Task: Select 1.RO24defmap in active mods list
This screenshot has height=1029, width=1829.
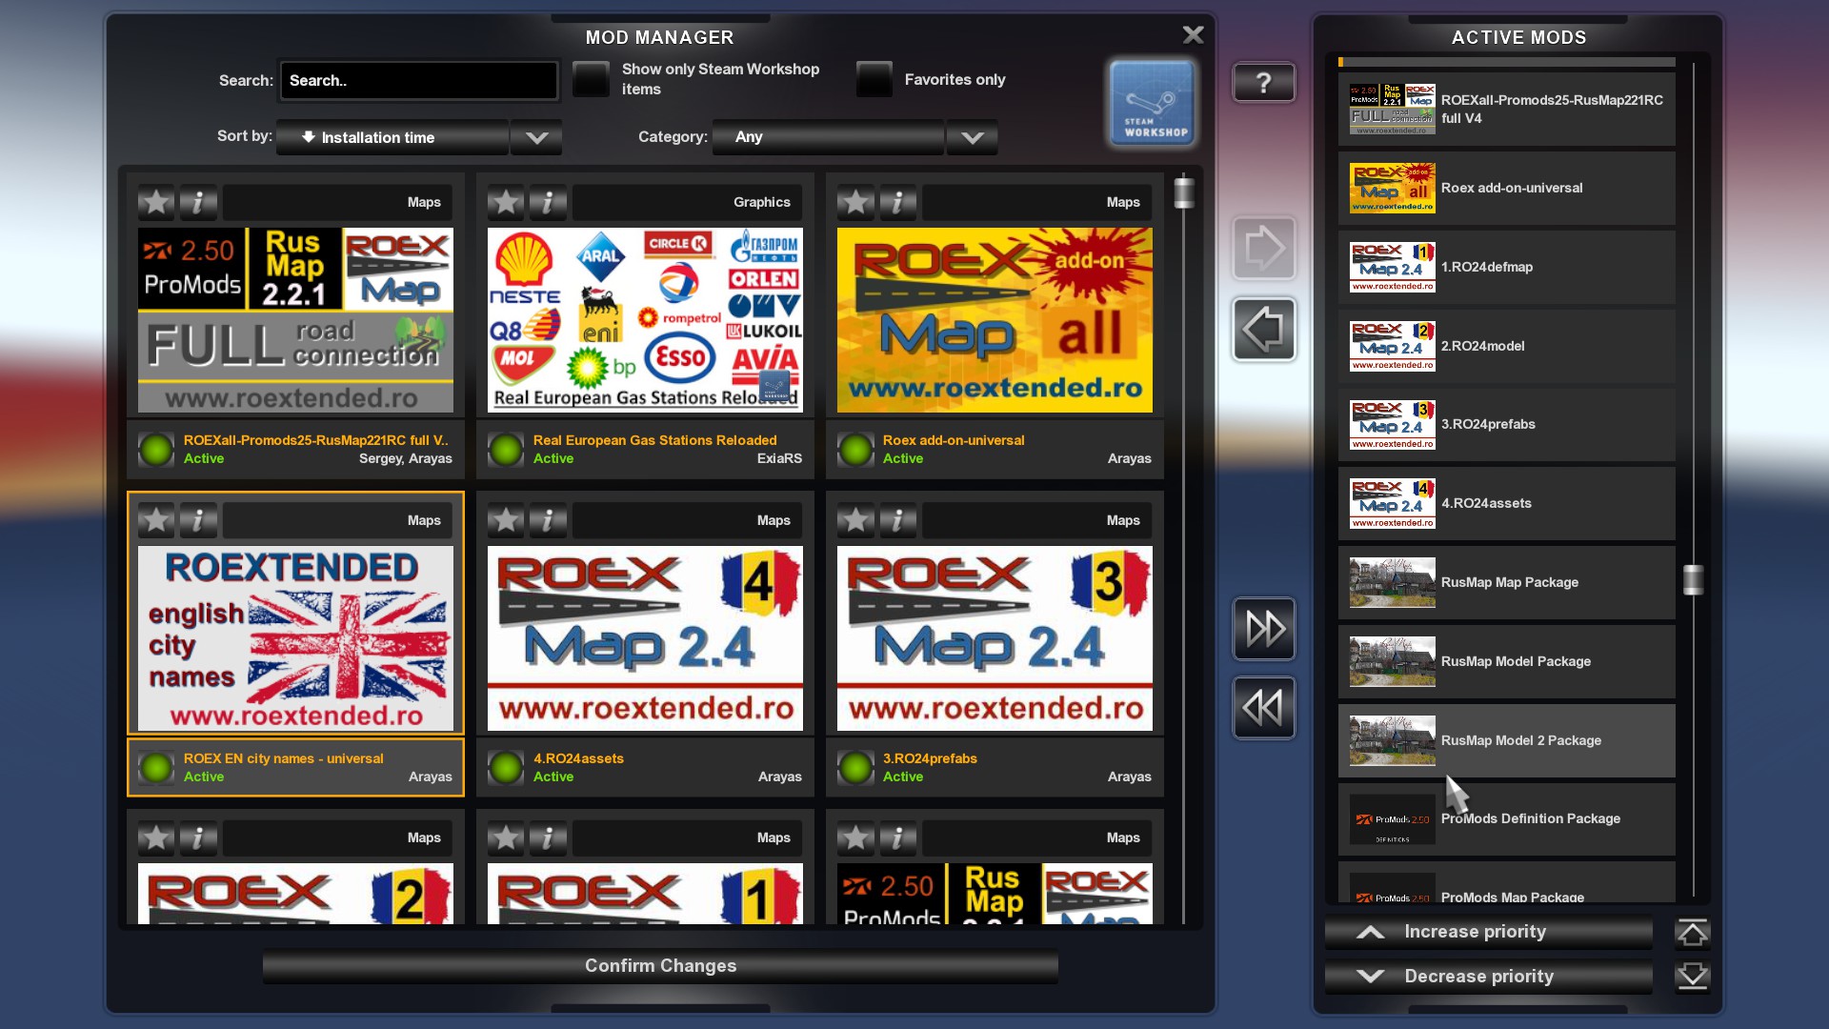Action: tap(1506, 267)
